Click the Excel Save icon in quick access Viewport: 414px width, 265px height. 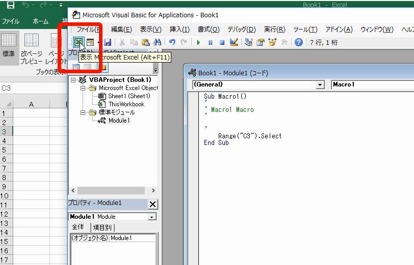pyautogui.click(x=11, y=5)
